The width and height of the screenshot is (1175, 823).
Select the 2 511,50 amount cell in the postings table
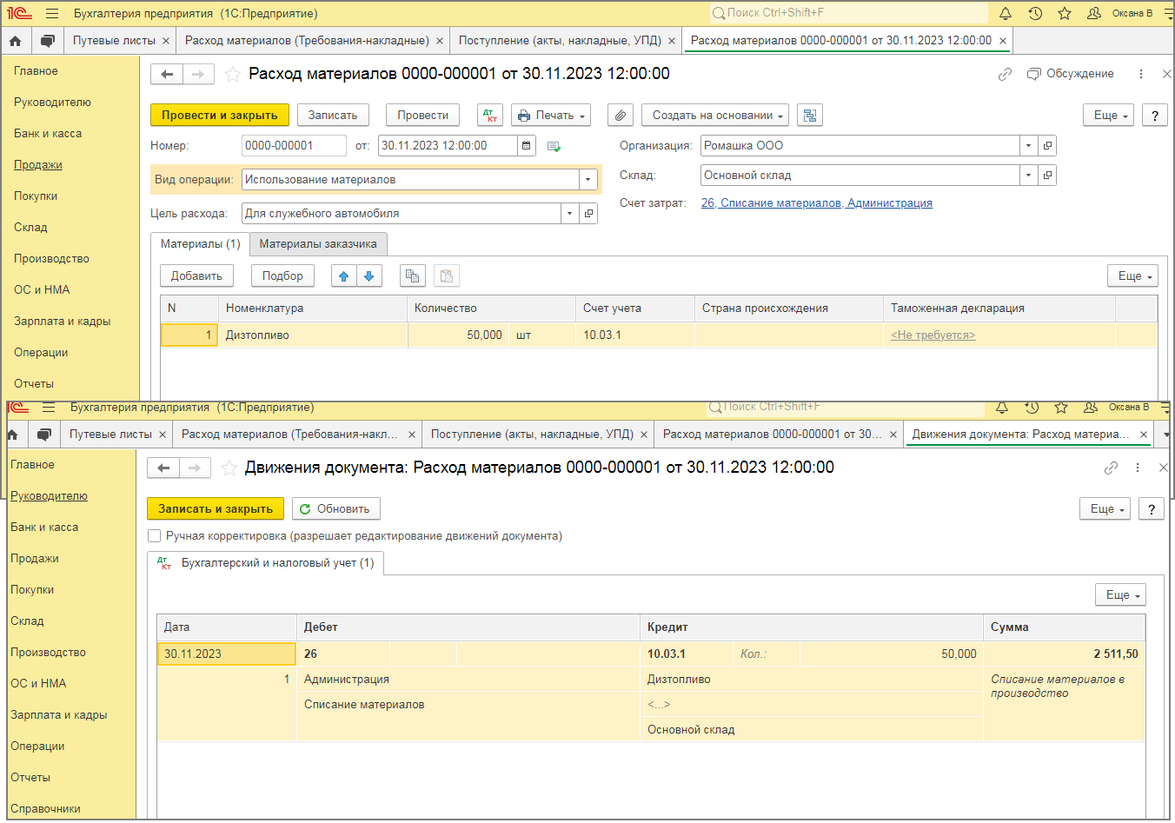click(1065, 654)
